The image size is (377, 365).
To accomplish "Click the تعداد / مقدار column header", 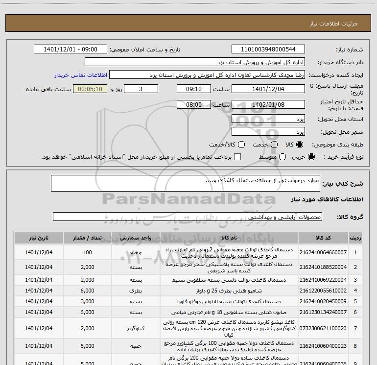I will pyautogui.click(x=88, y=238).
